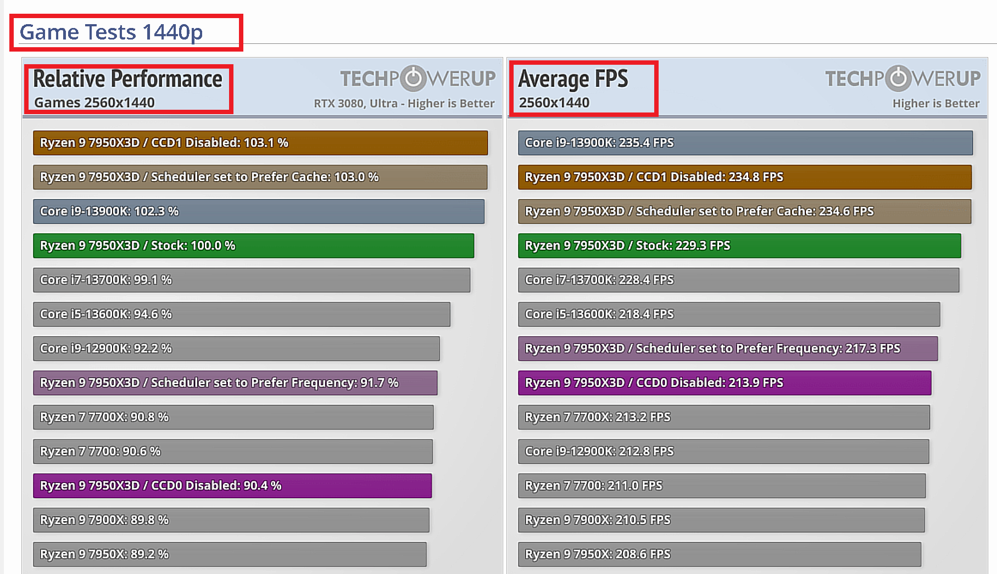Select bar 'Ryzen 9 7900X: 89.8 %'
997x574 pixels.
coord(231,520)
